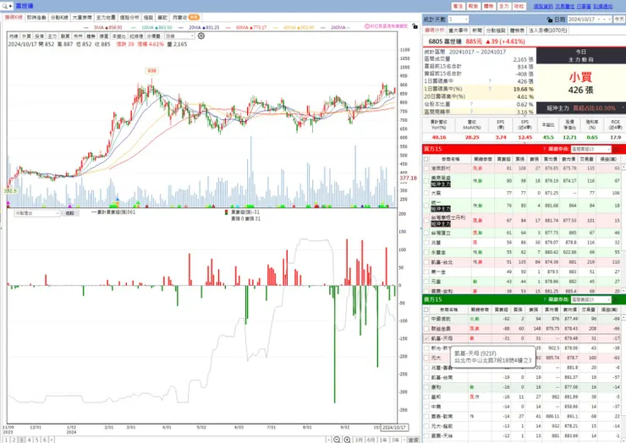626x443 pixels.
Task: Select page 4 at the bottom pager
Action: click(x=29, y=440)
